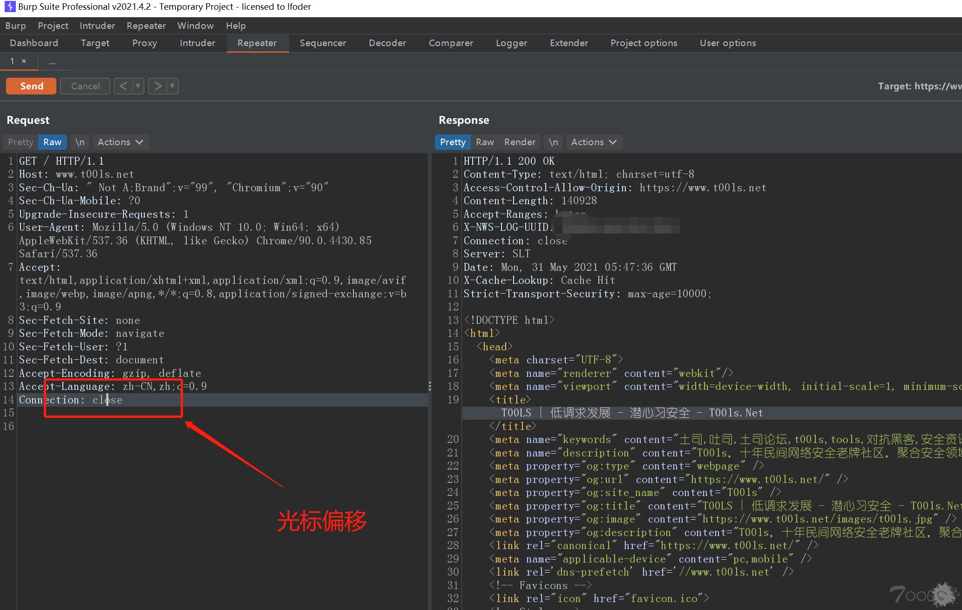
Task: Click the link rel icon favicon.ico line
Action: tap(599, 598)
